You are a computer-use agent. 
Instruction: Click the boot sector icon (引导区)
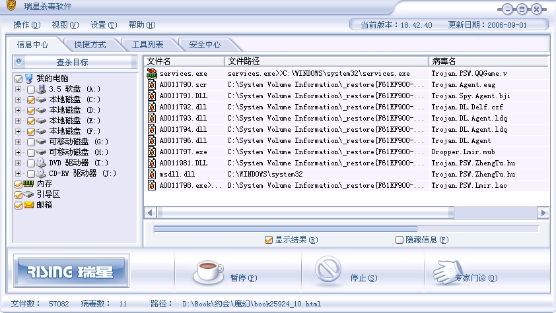(x=28, y=194)
